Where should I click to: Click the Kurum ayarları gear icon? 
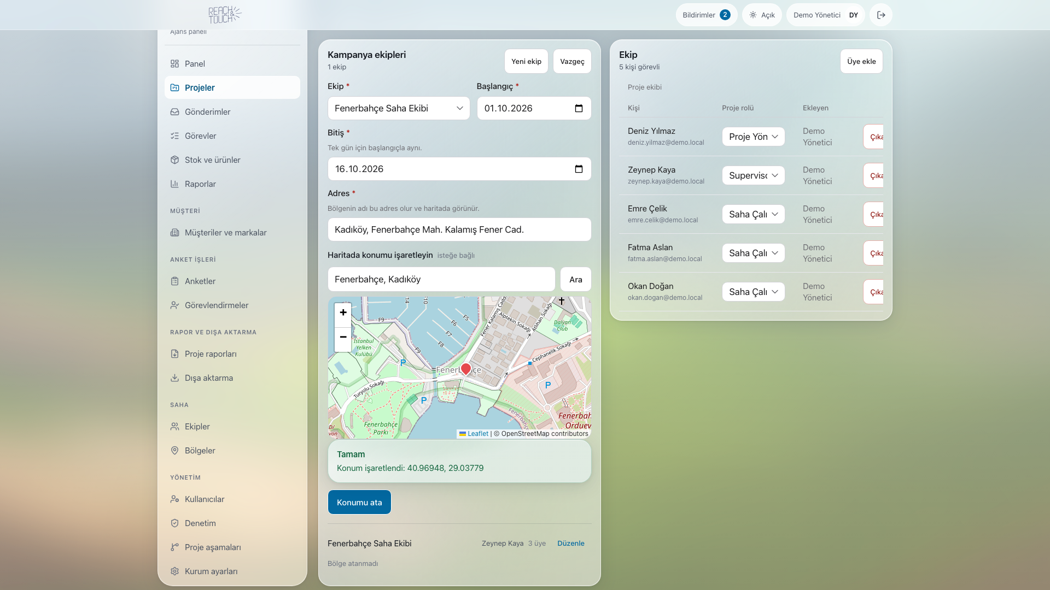point(174,571)
